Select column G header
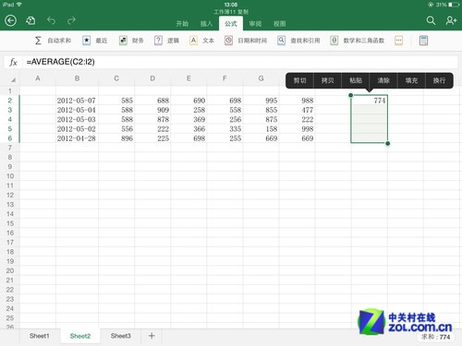This screenshot has height=346, width=462. pos(261,78)
